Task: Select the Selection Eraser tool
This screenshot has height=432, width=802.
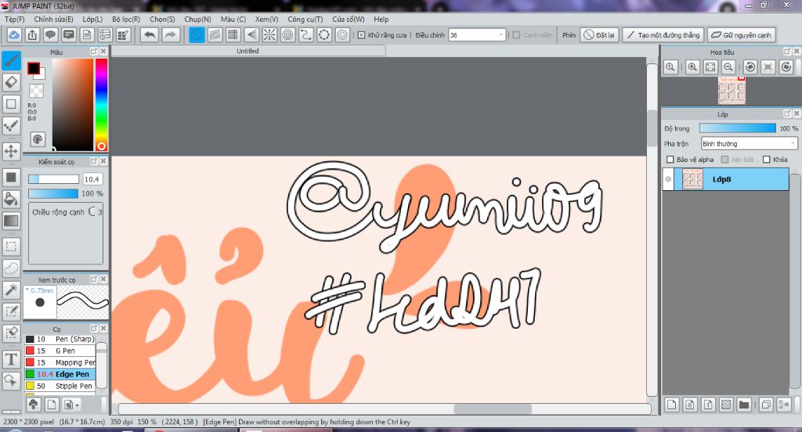Action: click(11, 333)
